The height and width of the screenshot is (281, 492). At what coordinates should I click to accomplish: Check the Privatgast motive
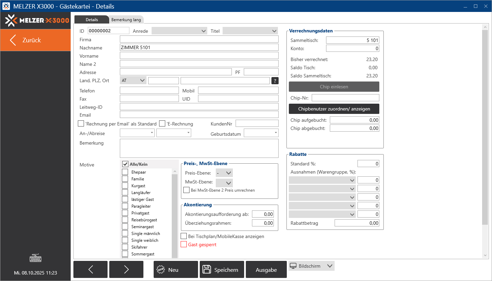click(x=125, y=213)
